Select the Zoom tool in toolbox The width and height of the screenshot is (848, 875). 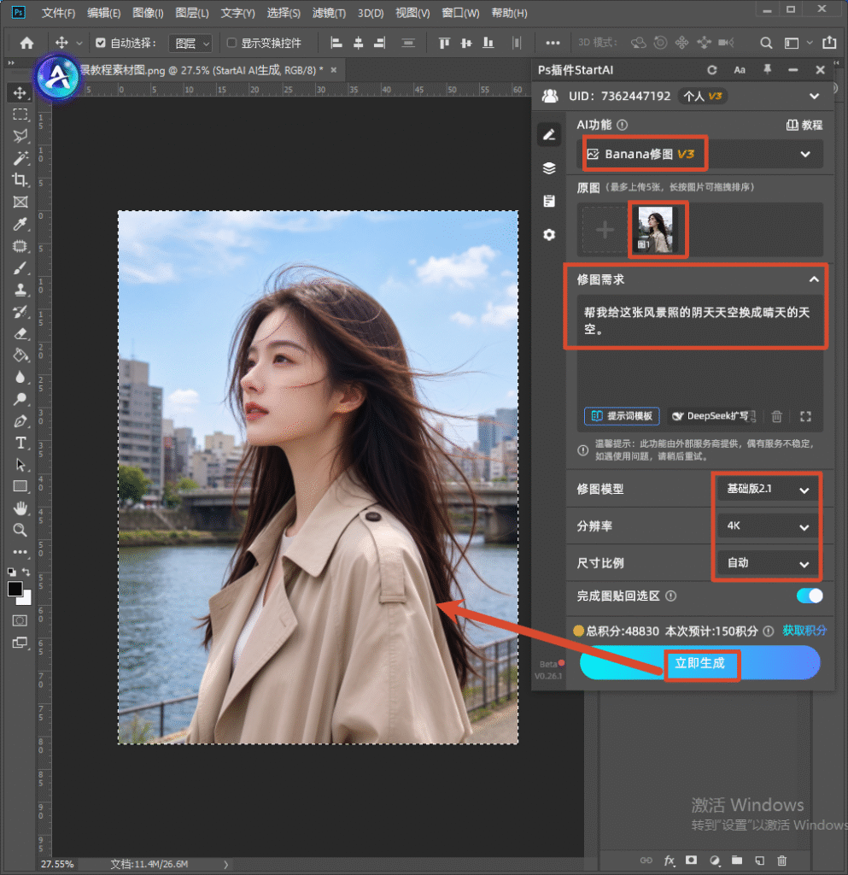click(x=20, y=530)
